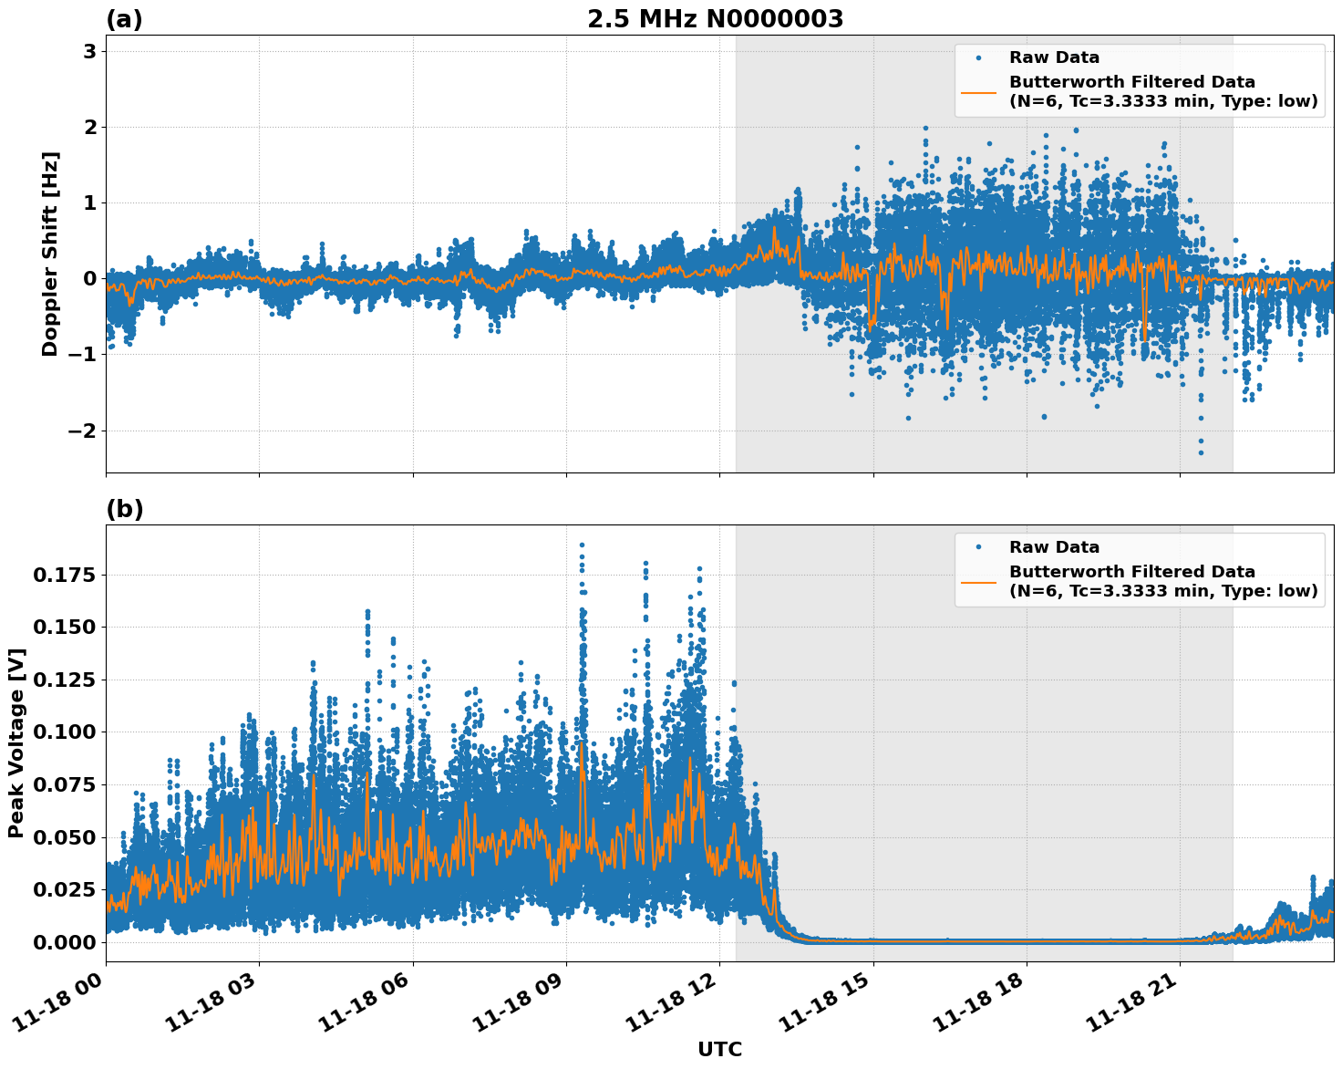Click the 0.000 tick on Peak Voltage axis
This screenshot has height=1069, width=1342.
pos(64,942)
